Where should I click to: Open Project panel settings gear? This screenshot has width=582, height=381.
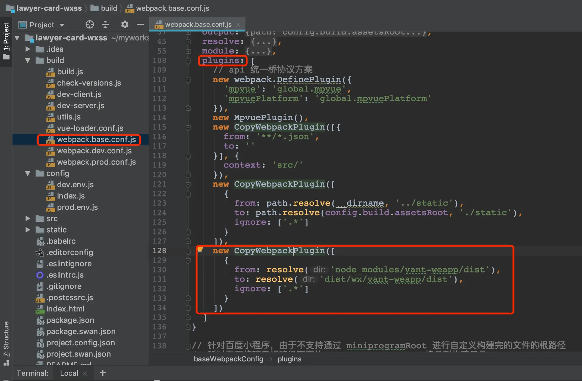[125, 25]
